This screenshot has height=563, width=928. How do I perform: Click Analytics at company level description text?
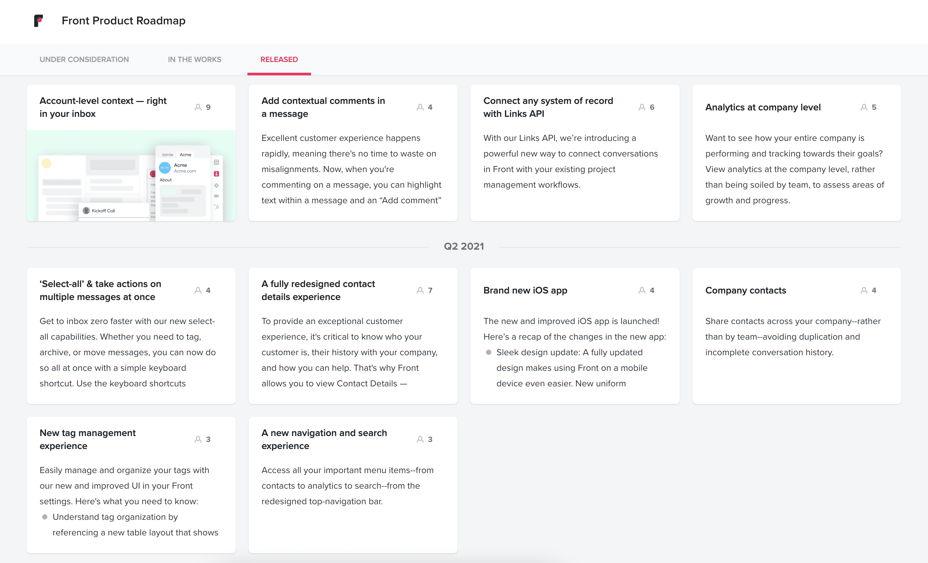pyautogui.click(x=795, y=169)
